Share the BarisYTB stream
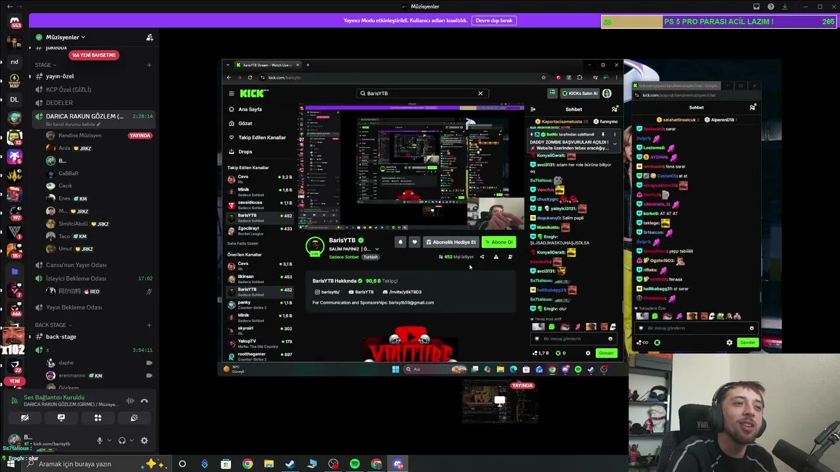Image resolution: width=840 pixels, height=472 pixels. 482,257
